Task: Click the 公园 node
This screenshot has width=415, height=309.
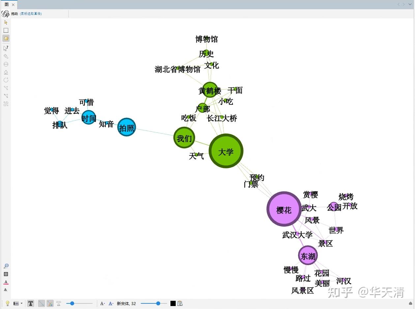Action: pyautogui.click(x=334, y=207)
